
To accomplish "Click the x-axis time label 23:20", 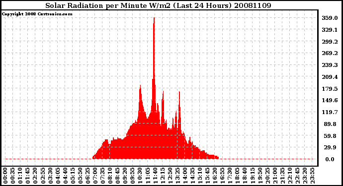I will pos(305,176).
